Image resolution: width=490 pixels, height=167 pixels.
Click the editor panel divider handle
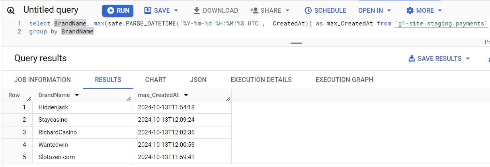click(296, 43)
